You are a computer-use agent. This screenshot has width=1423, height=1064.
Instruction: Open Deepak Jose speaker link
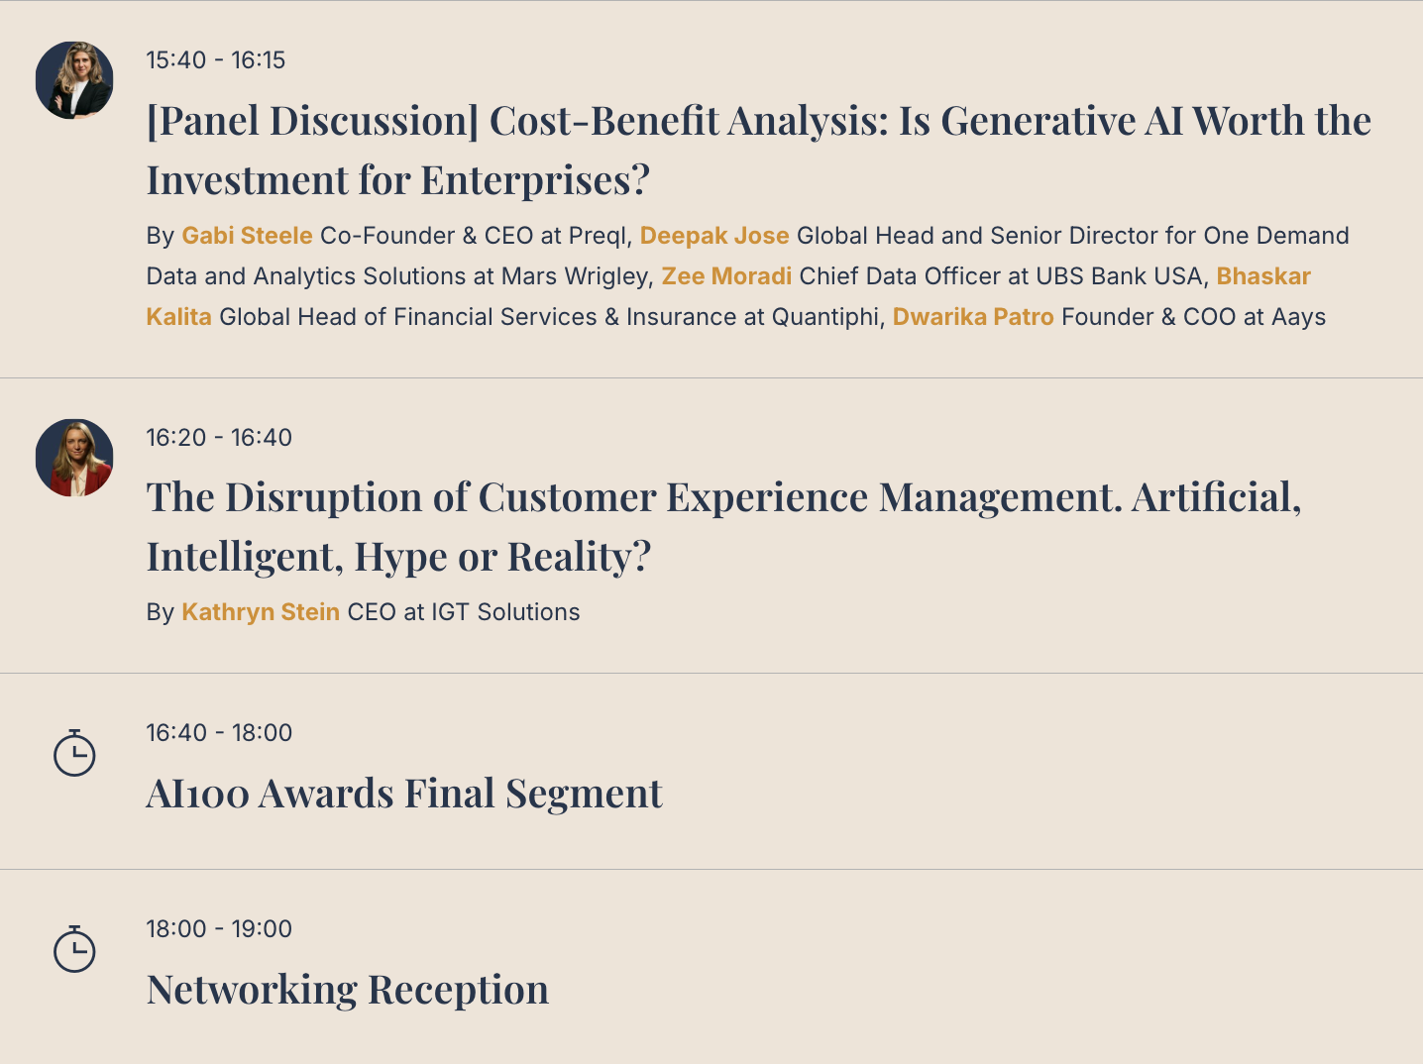coord(714,236)
